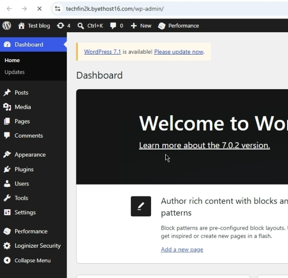Click the browser forward arrow
Screen dimensions: 288x278
point(24,9)
